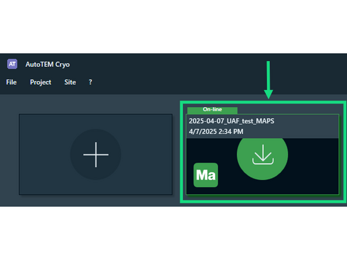
Task: Click the AutoTEM Cryo AT logo icon
Action: pos(12,64)
